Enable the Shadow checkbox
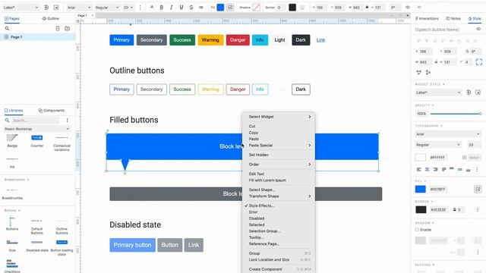This screenshot has width=486, height=273. click(417, 230)
